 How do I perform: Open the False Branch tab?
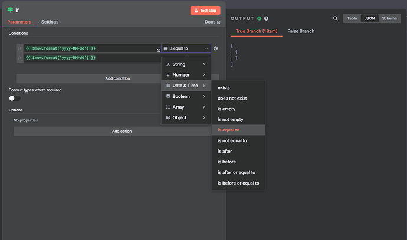[301, 31]
